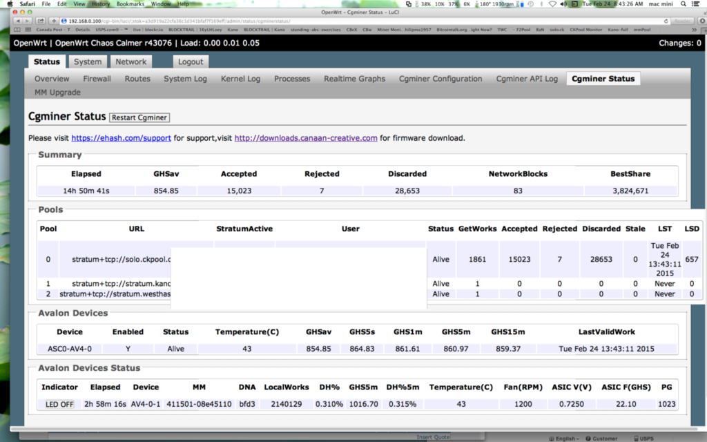707x442 pixels.
Task: Open the Routes subtab
Action: [137, 79]
